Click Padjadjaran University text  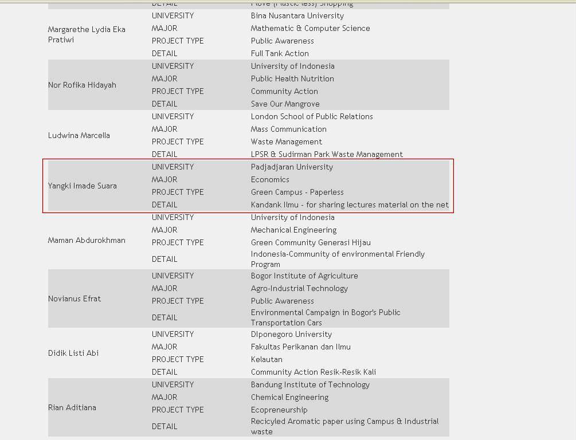[x=292, y=167]
